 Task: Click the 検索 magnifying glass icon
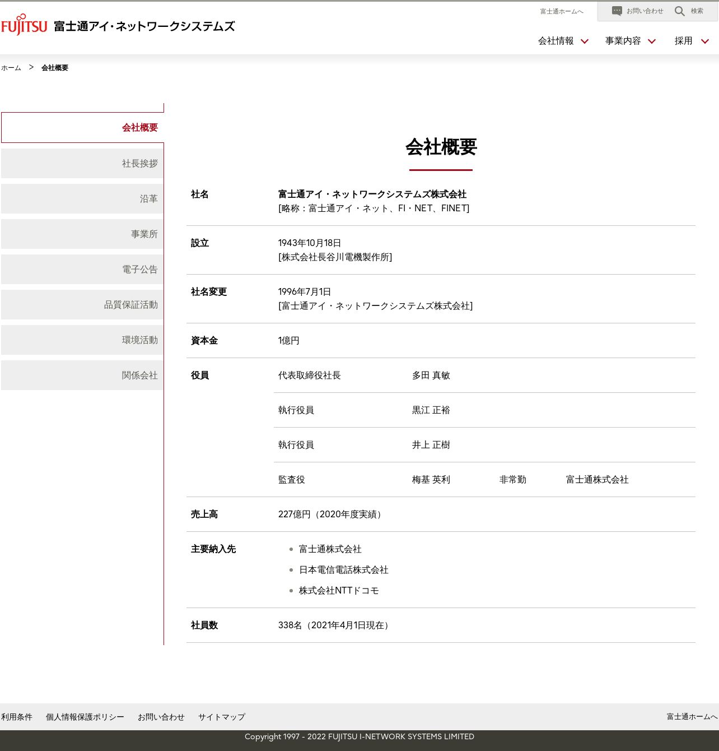point(680,11)
